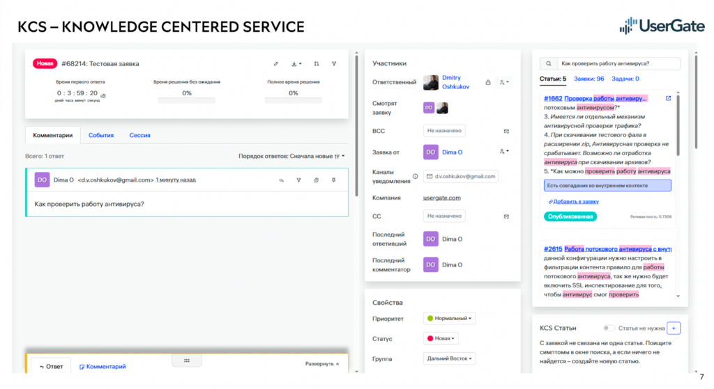Image resolution: width=714 pixels, height=389 pixels.
Task: Click the Ответ reply button
Action: click(52, 366)
